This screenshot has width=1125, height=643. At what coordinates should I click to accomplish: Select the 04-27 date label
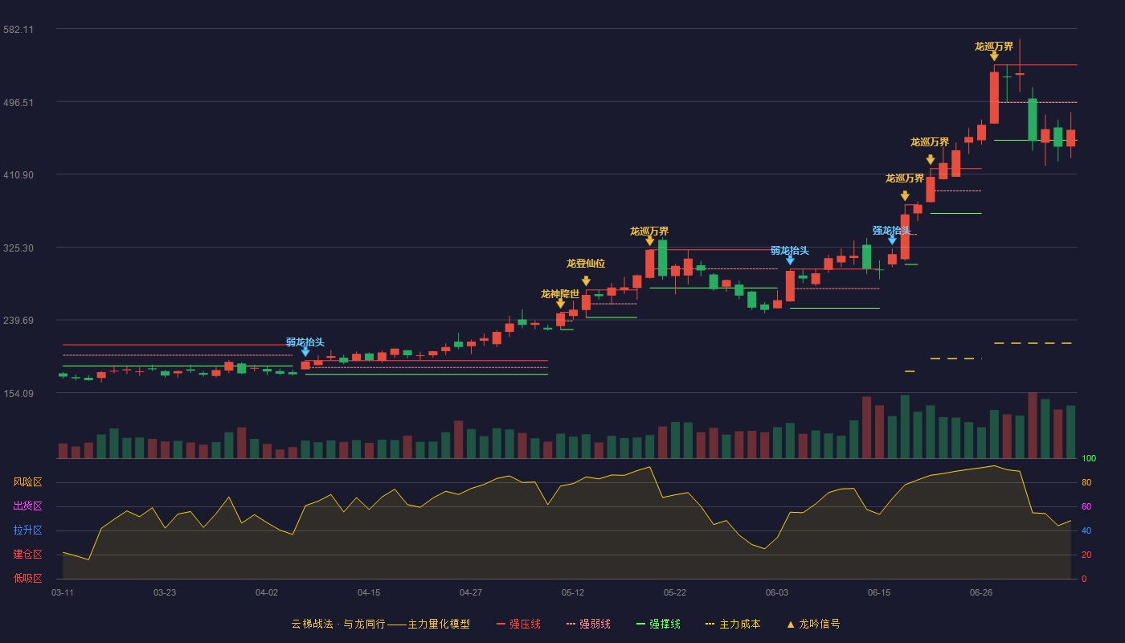(x=471, y=592)
